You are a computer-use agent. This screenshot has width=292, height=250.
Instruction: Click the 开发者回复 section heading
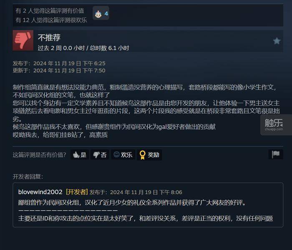(x=28, y=177)
